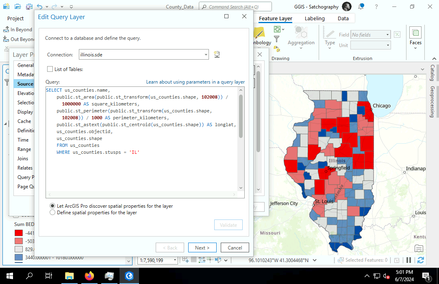Select Define spatial properties for the layer

coord(52,213)
